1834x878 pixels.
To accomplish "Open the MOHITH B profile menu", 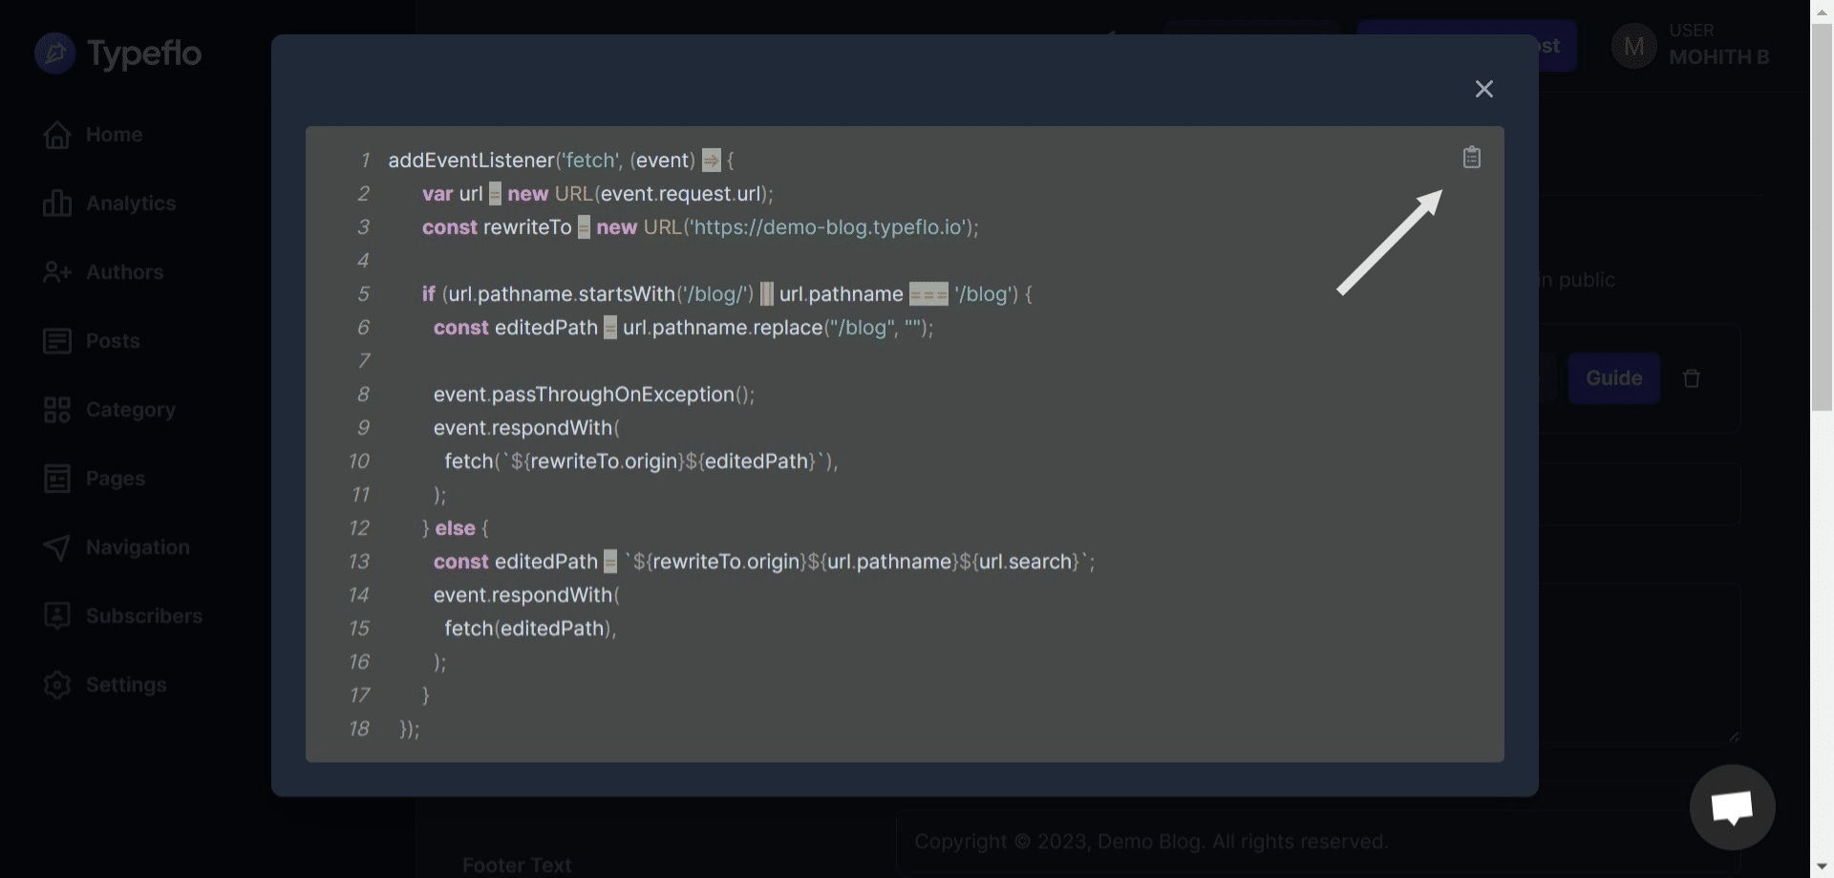I will point(1717,57).
